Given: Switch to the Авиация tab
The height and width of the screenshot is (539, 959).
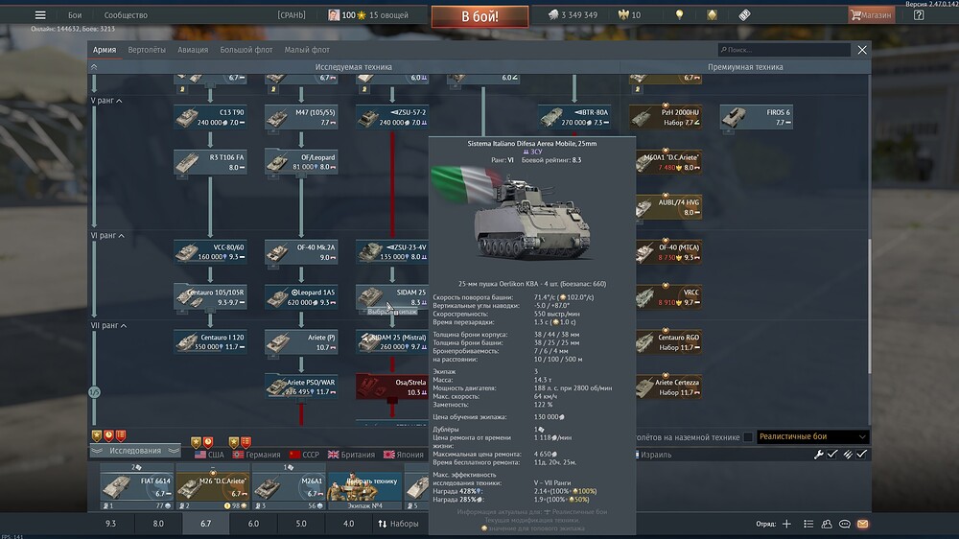Looking at the screenshot, I should pos(193,50).
